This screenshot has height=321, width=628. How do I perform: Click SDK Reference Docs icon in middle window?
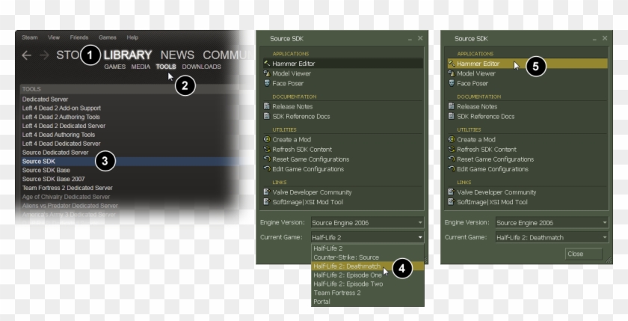point(267,116)
